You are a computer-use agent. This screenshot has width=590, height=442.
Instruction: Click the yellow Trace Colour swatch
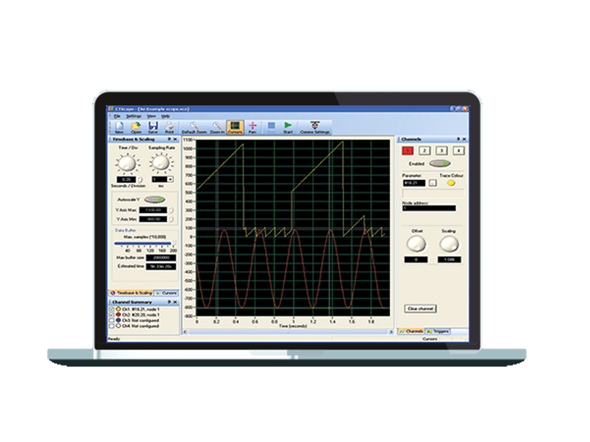click(451, 183)
